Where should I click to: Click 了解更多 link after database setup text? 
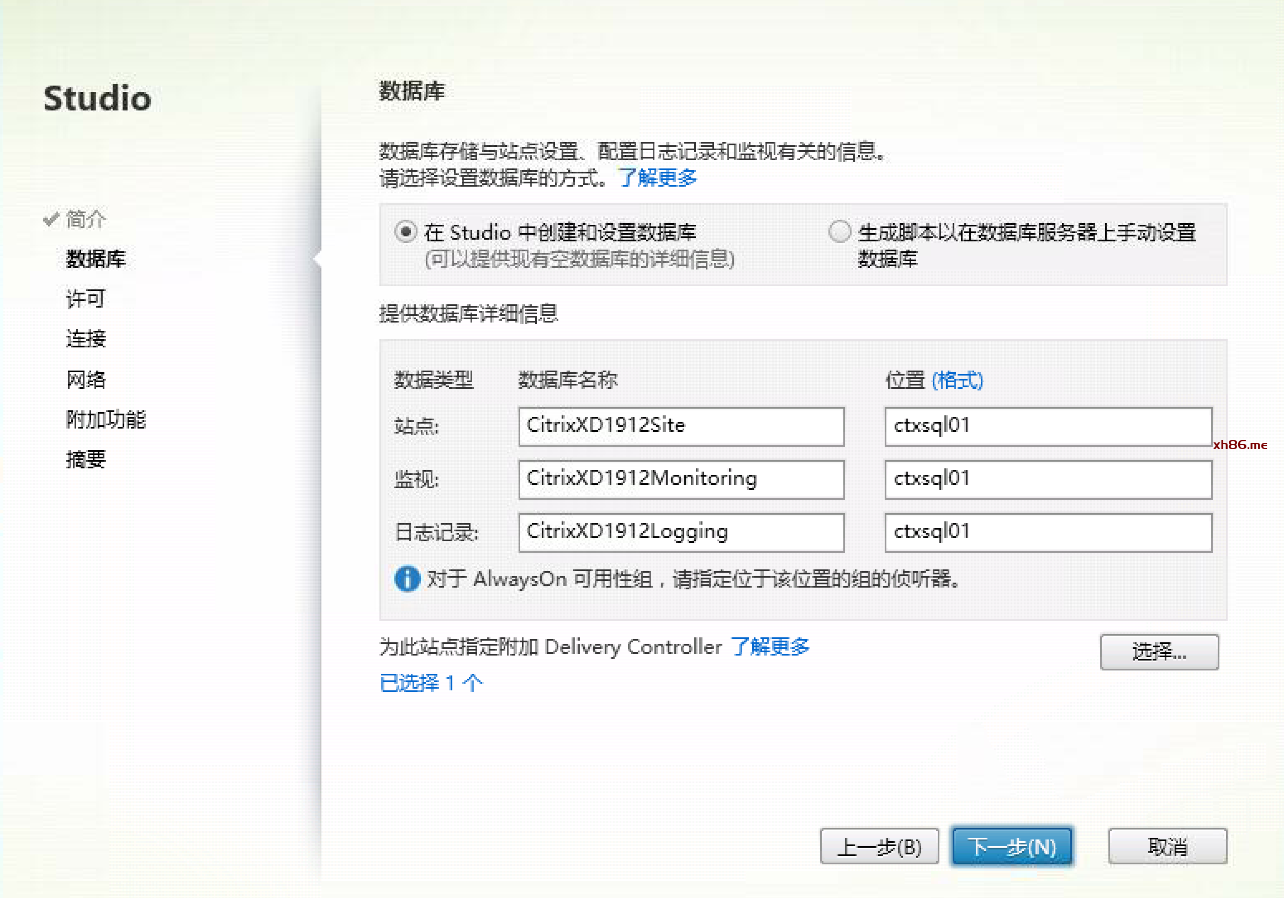(657, 178)
